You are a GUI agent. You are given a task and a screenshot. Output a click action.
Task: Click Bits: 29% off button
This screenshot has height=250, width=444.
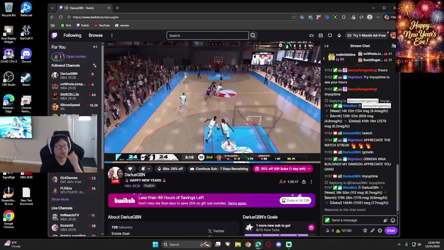click(170, 169)
